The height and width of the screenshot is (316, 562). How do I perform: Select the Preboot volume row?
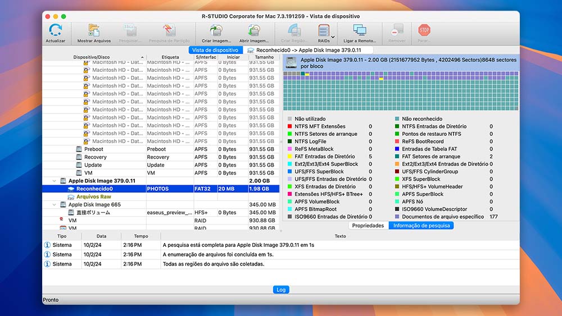coord(161,149)
